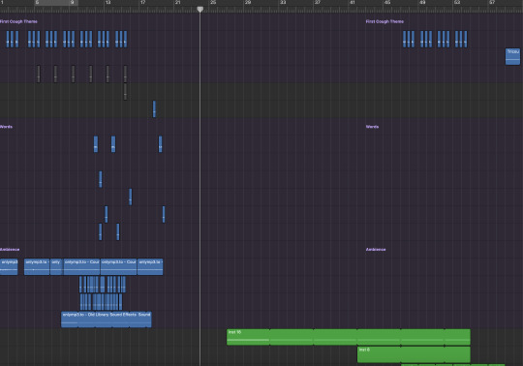Select the first ambience region at left edge
This screenshot has width=523, height=366.
coord(9,266)
